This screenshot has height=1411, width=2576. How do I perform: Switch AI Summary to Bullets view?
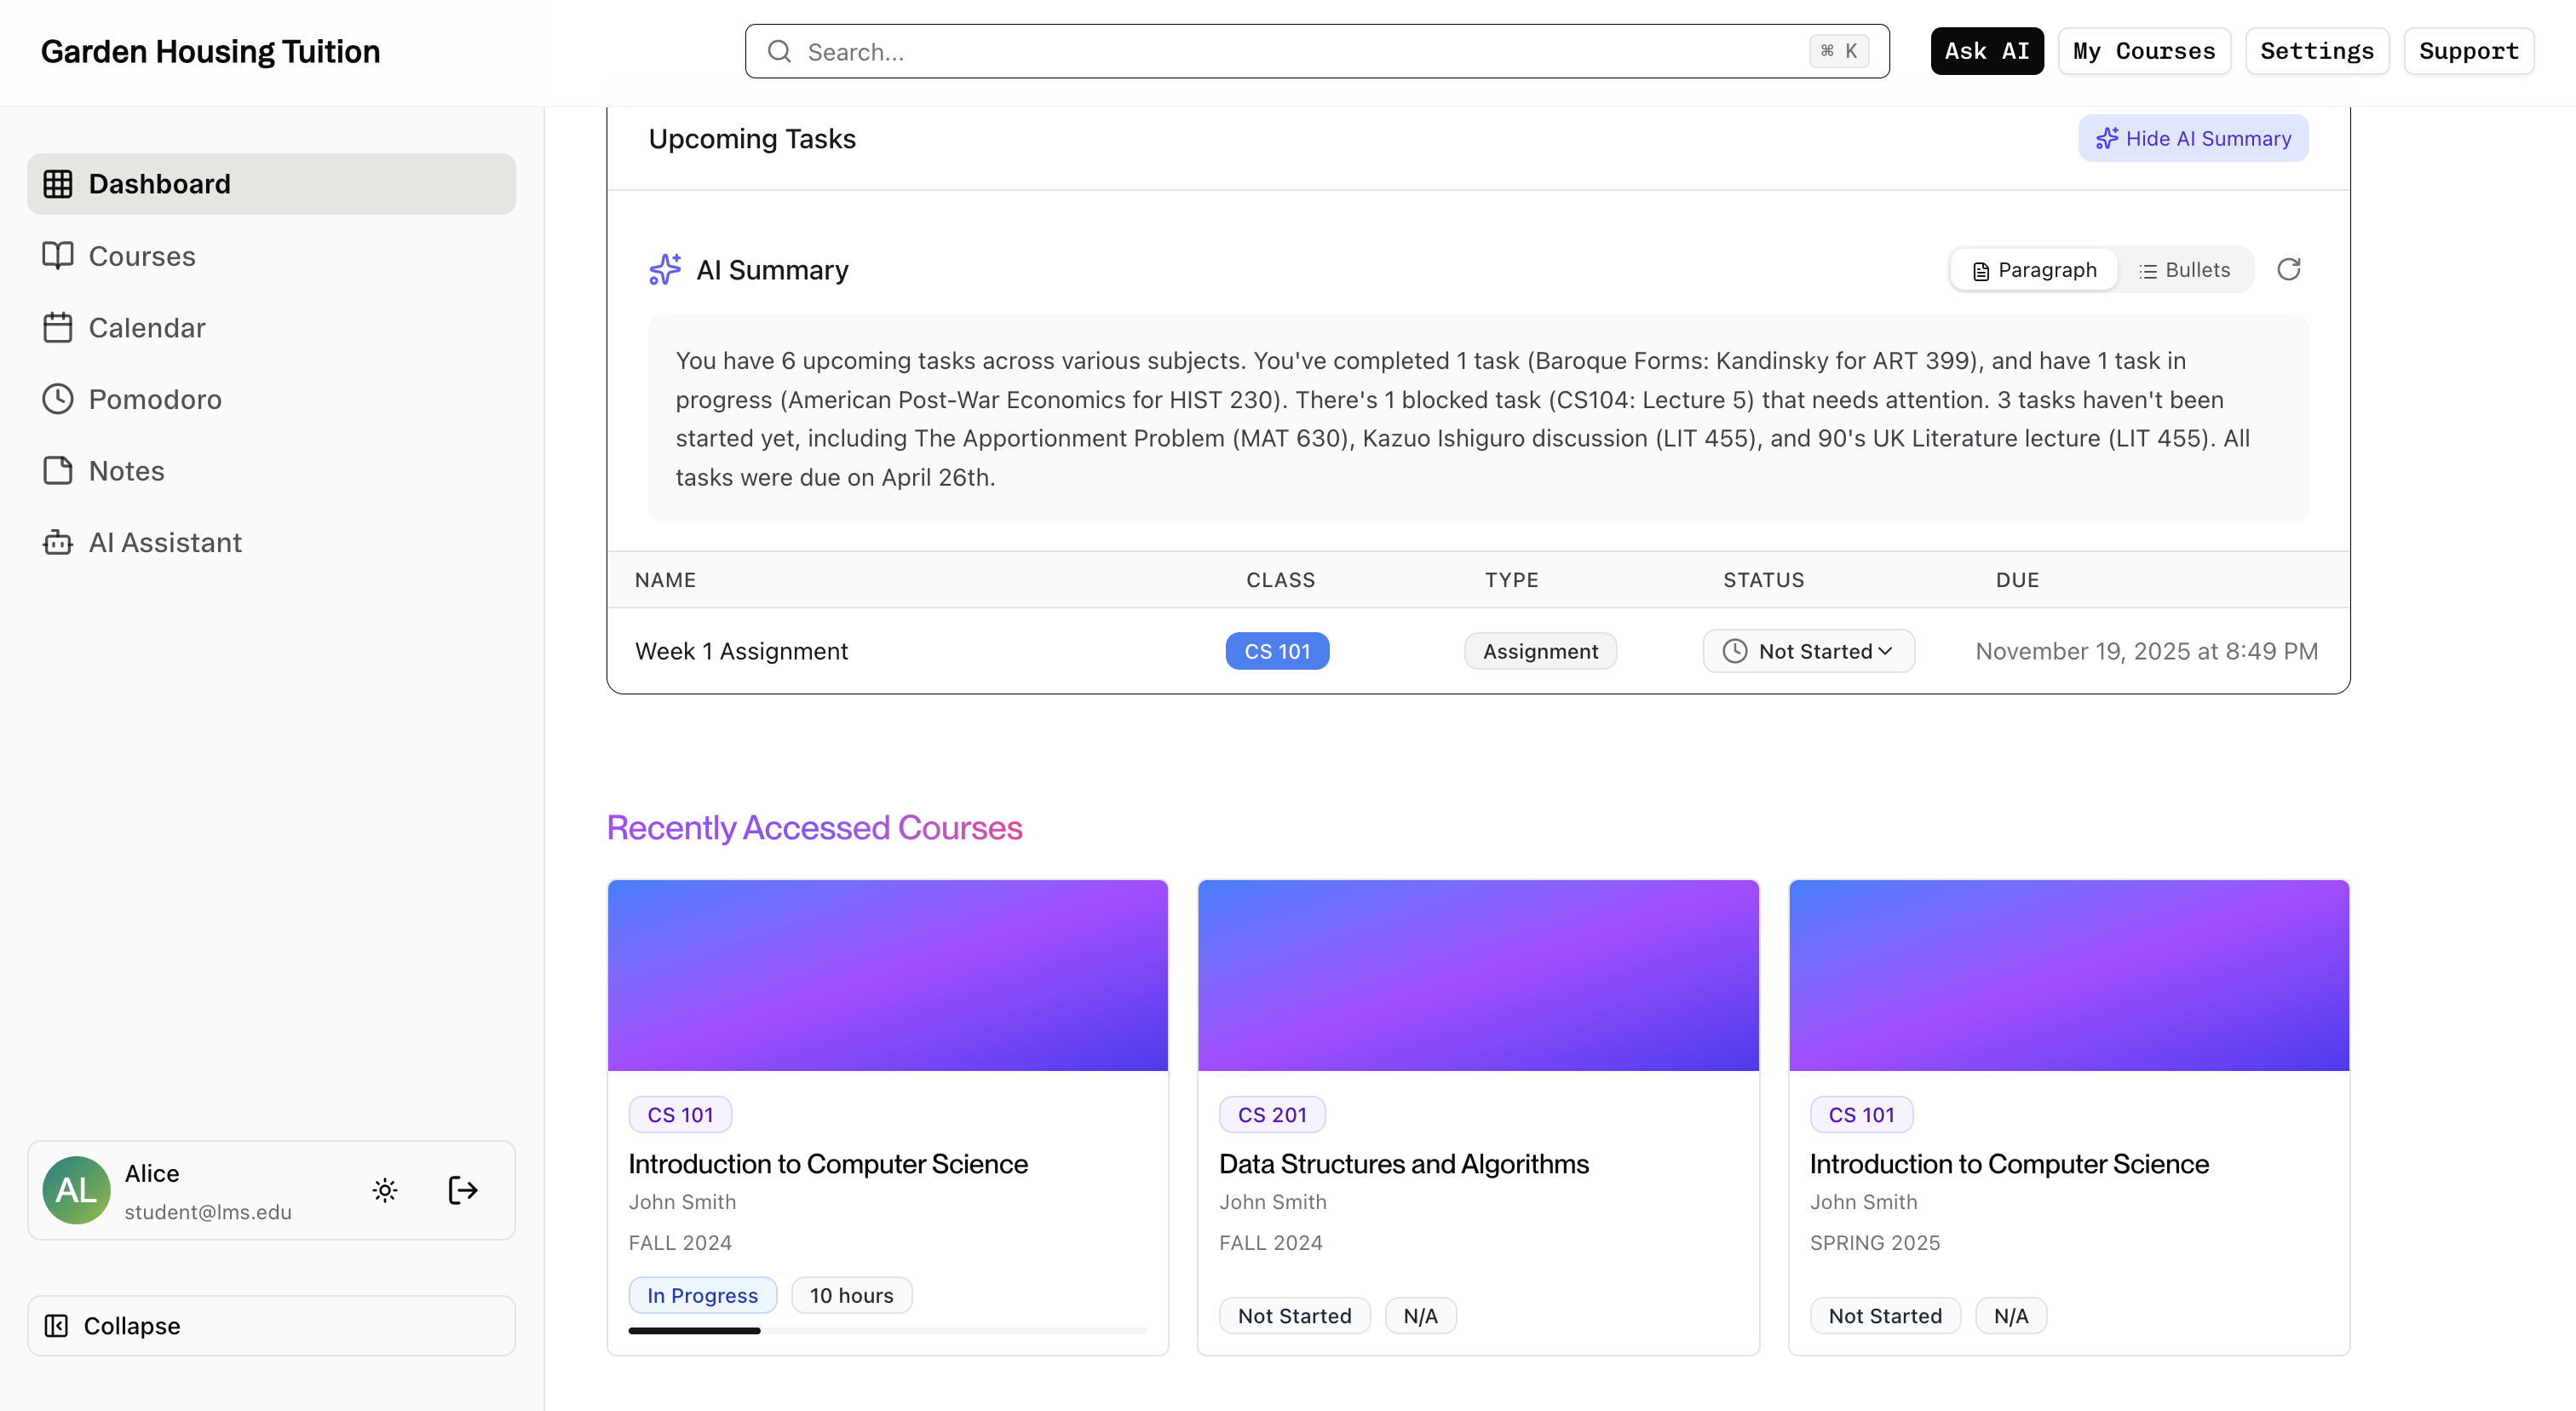pos(2185,270)
